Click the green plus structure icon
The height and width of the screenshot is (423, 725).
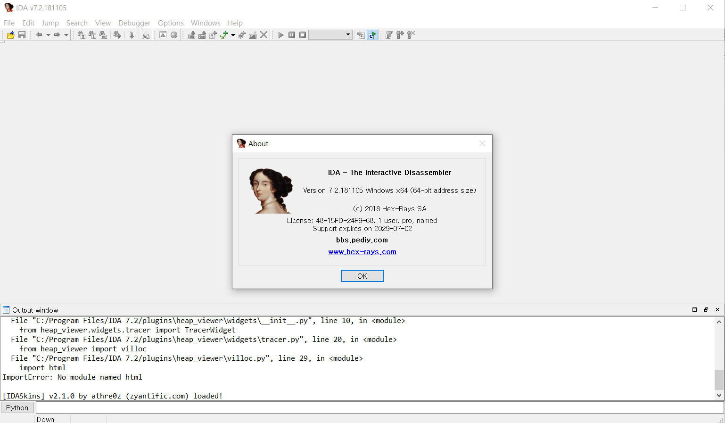pyautogui.click(x=224, y=35)
